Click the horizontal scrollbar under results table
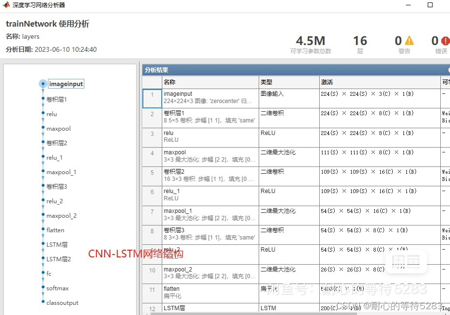This screenshot has height=315, width=450. (x=254, y=314)
